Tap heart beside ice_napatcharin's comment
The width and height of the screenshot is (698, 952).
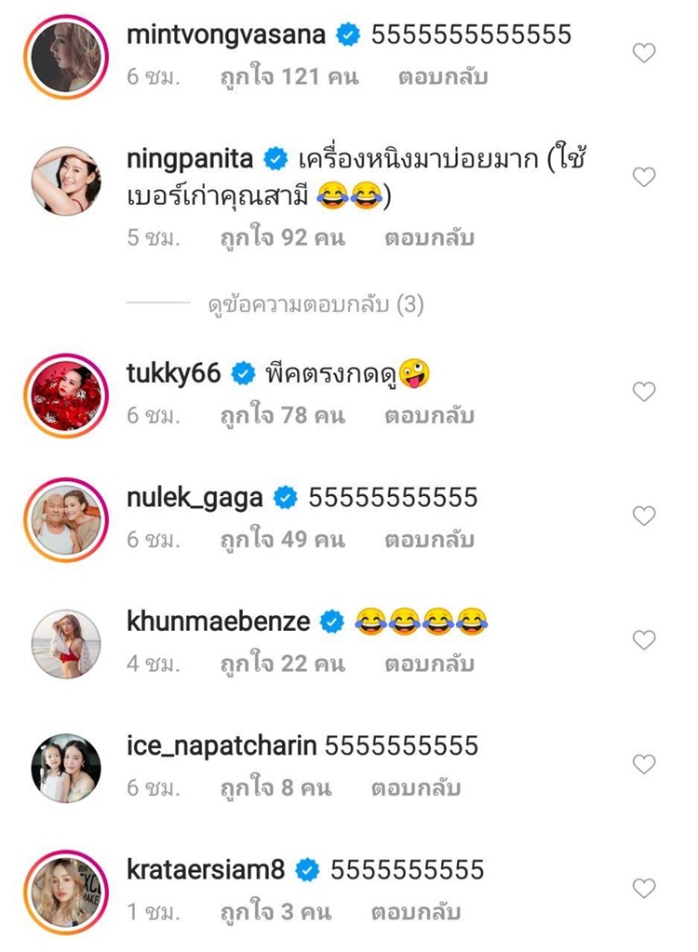pyautogui.click(x=644, y=764)
